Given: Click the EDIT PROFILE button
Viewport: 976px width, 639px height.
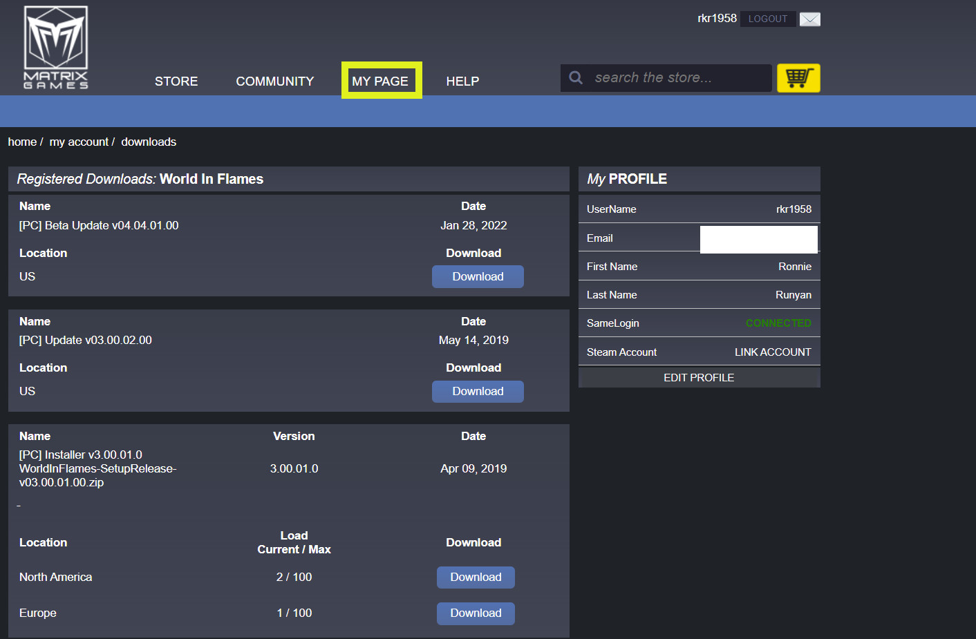Looking at the screenshot, I should coord(699,378).
